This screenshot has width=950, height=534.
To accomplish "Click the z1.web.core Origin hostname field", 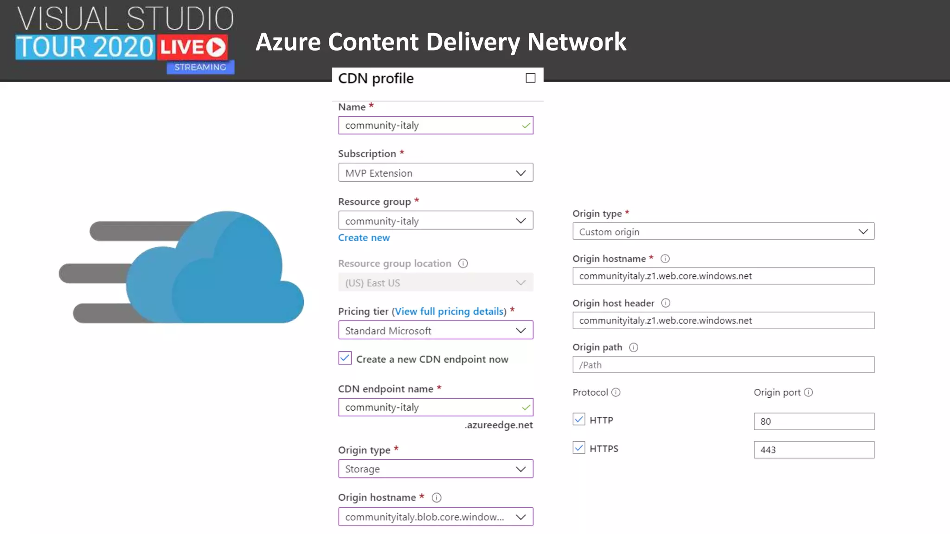I will point(723,276).
